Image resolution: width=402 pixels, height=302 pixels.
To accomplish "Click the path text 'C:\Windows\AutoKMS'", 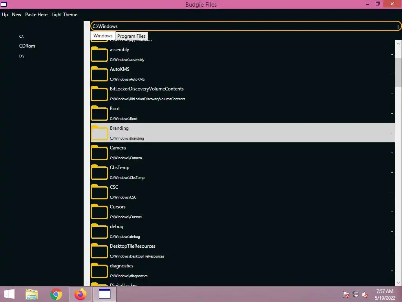I will tap(127, 79).
